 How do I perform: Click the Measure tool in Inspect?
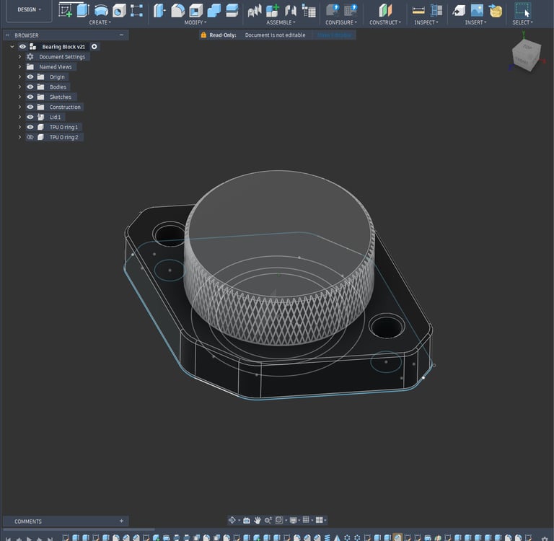click(418, 10)
